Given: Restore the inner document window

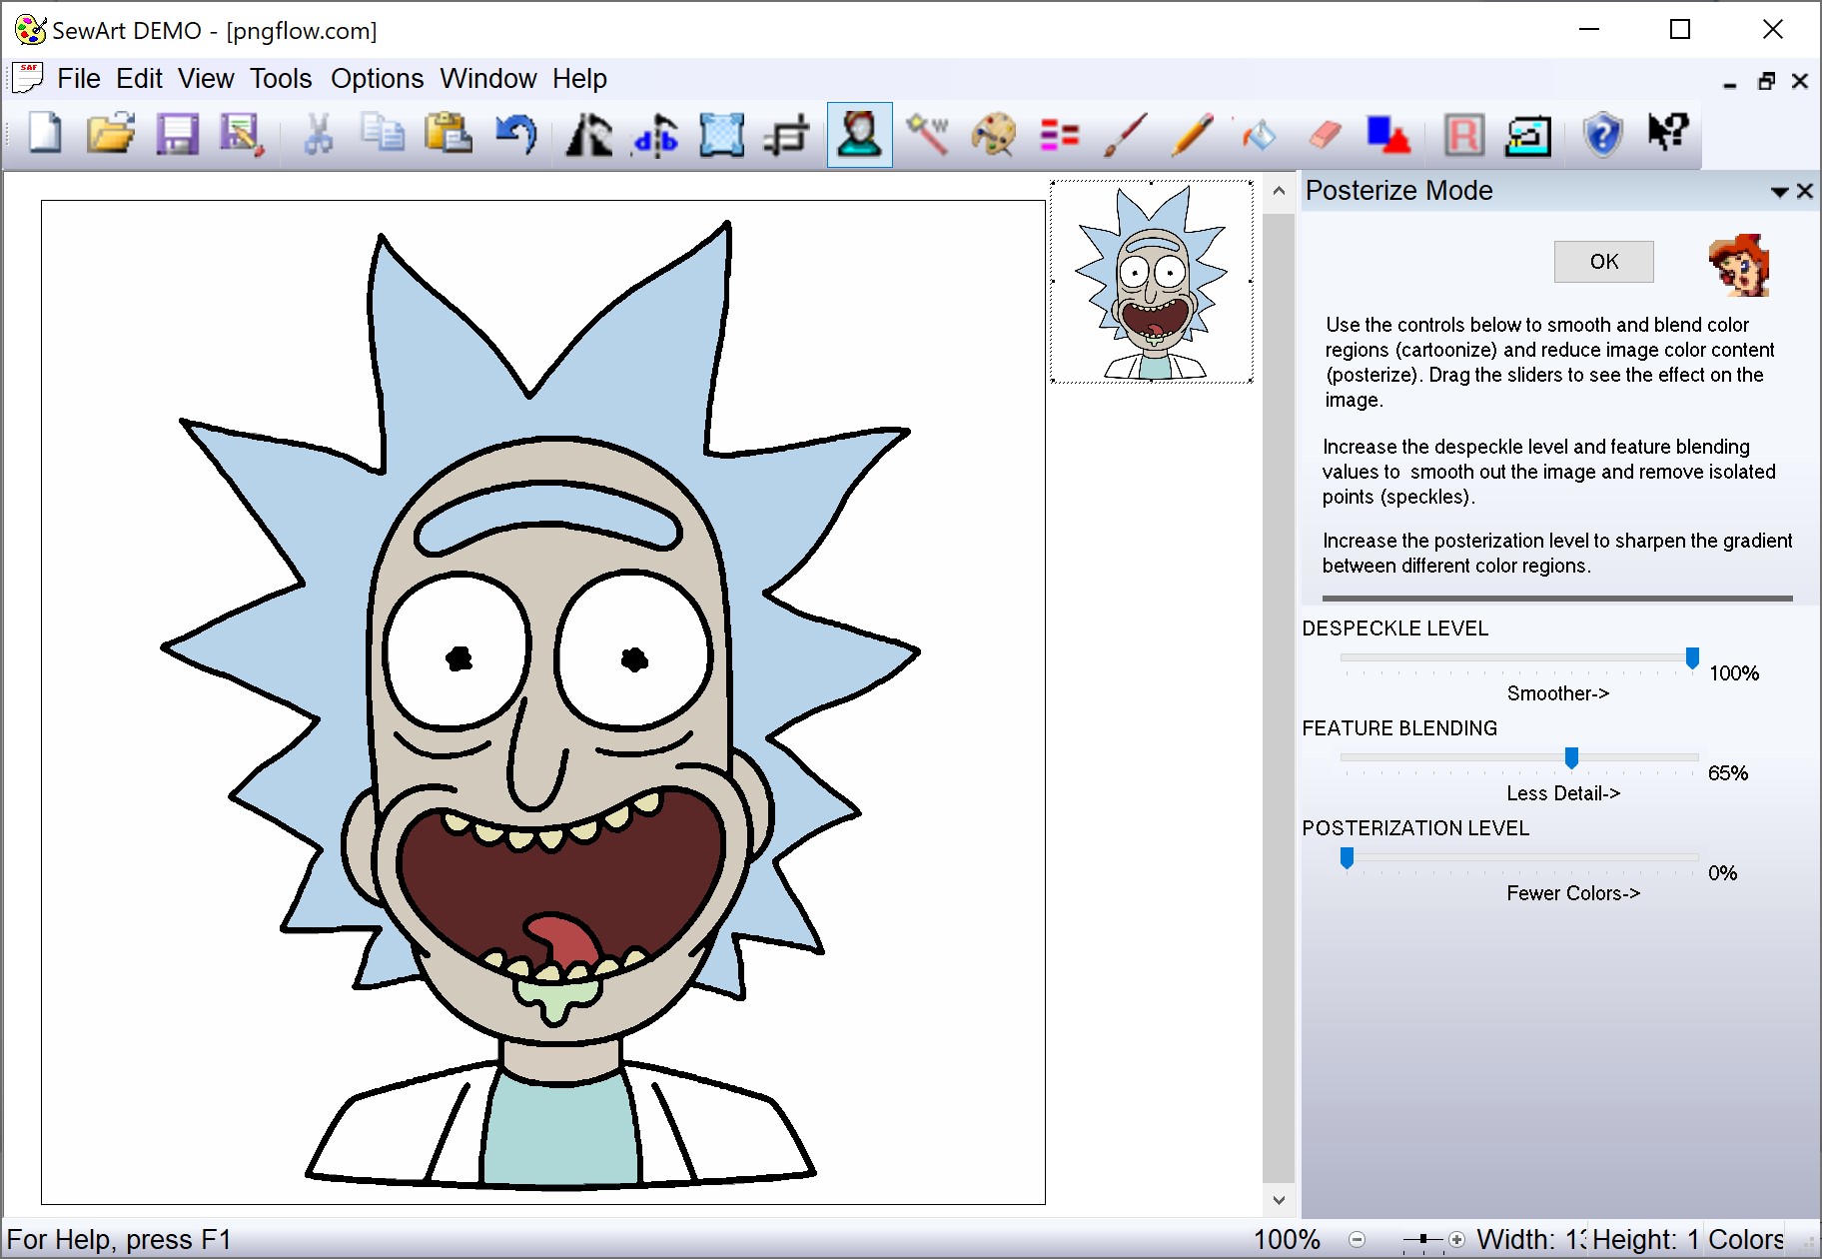Looking at the screenshot, I should coord(1766,81).
